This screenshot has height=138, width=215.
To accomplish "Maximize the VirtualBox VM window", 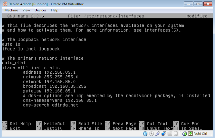I will (198, 4).
